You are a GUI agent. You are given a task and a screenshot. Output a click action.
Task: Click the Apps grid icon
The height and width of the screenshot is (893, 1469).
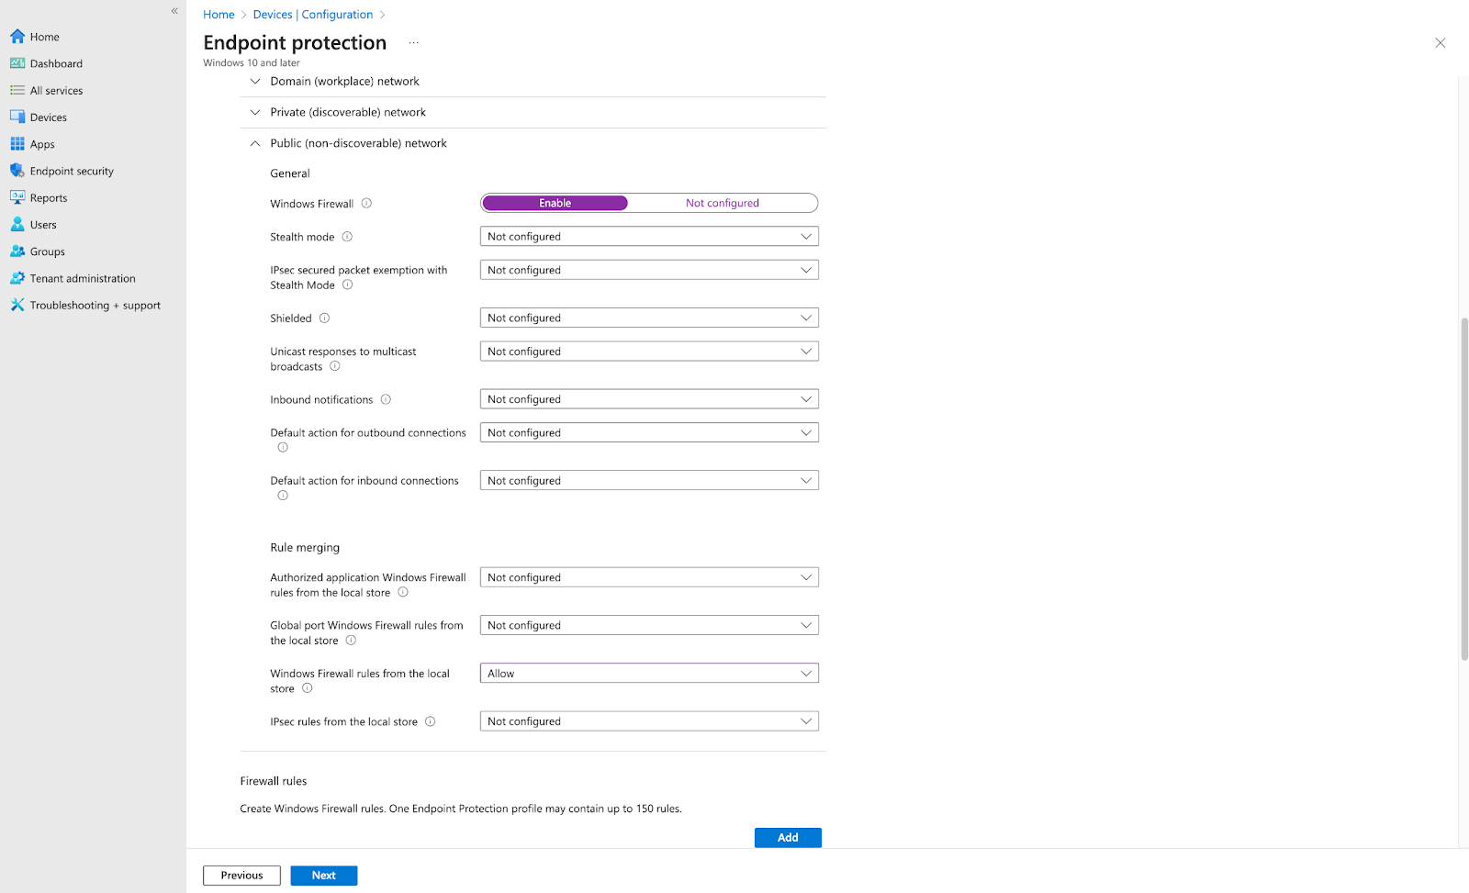pos(17,144)
